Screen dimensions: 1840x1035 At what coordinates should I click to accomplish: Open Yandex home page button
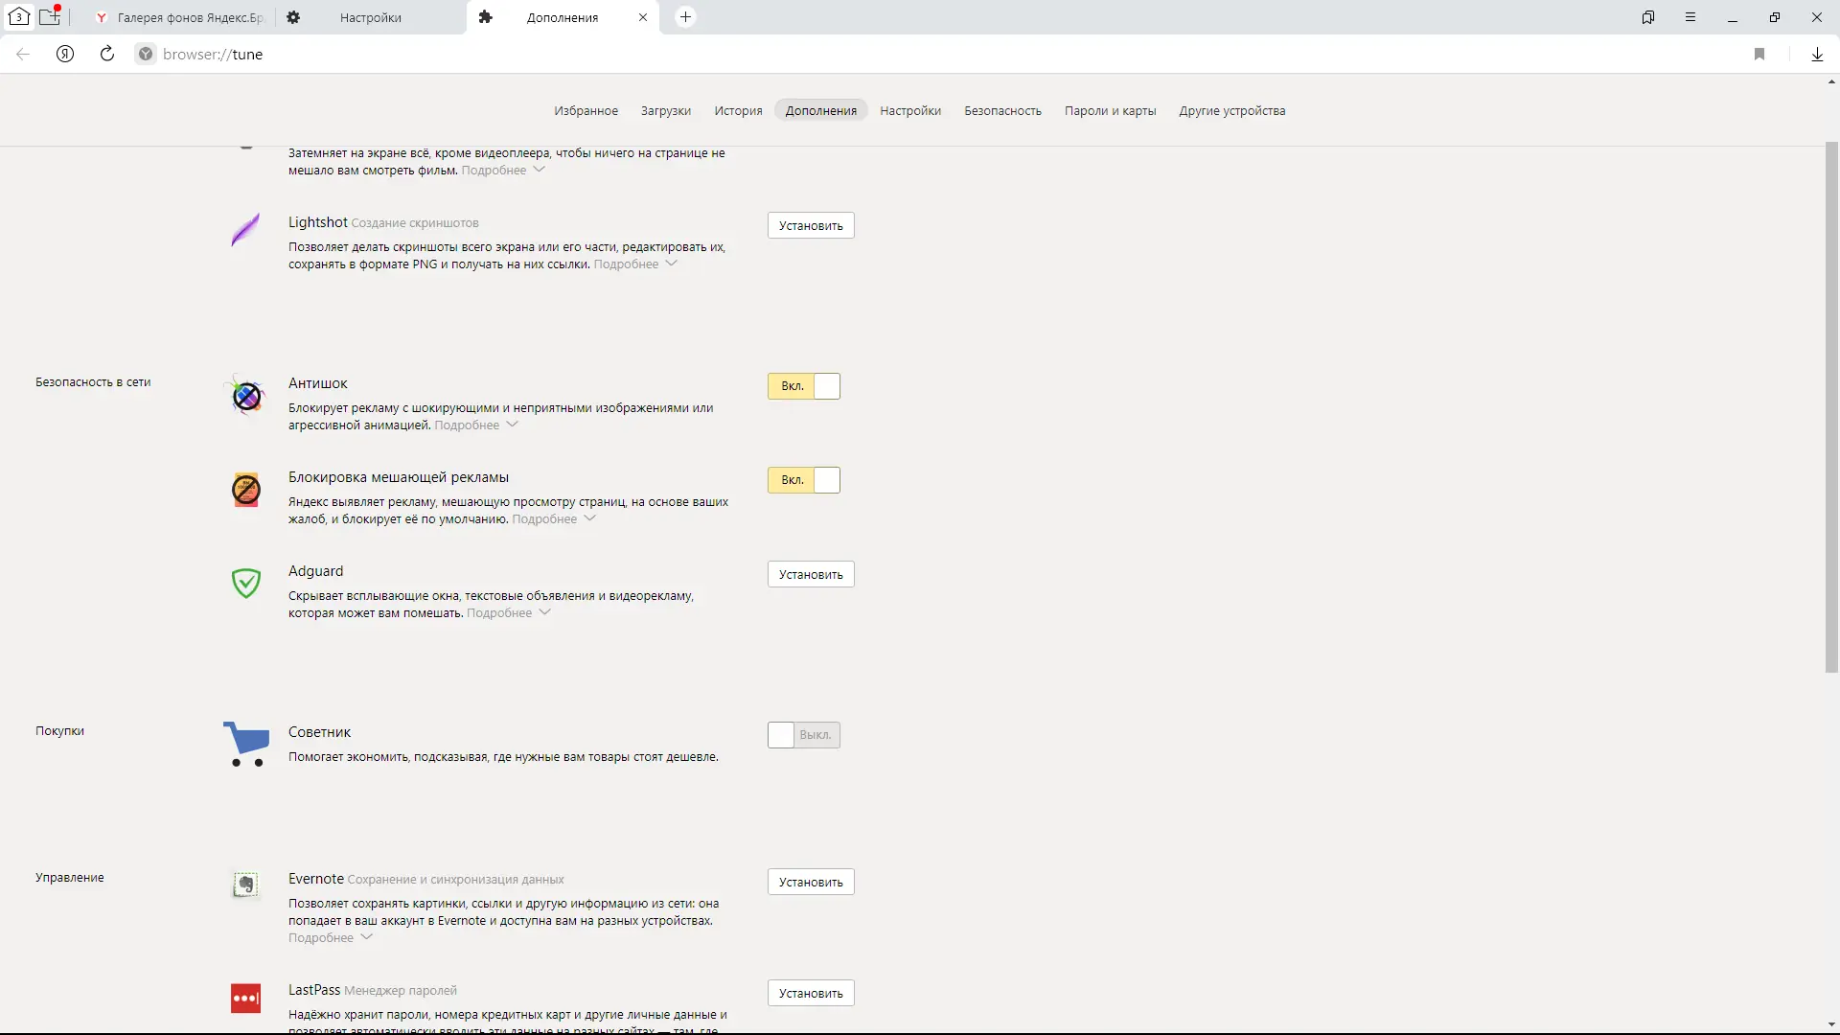65,54
